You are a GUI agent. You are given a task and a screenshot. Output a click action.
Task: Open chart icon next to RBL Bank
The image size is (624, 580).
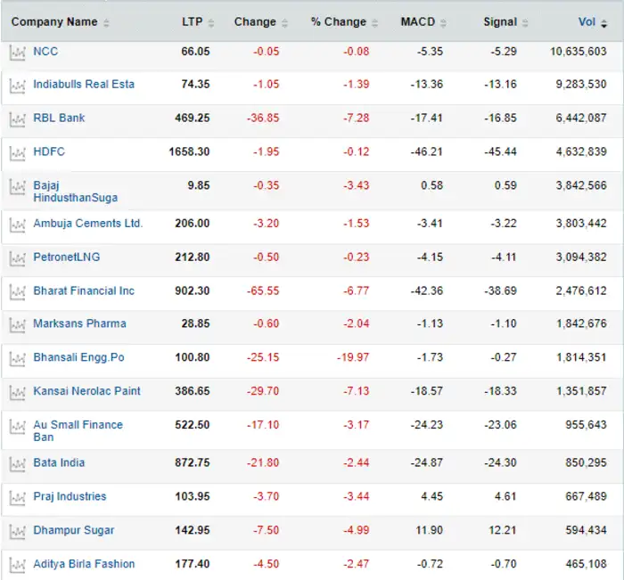tap(17, 119)
